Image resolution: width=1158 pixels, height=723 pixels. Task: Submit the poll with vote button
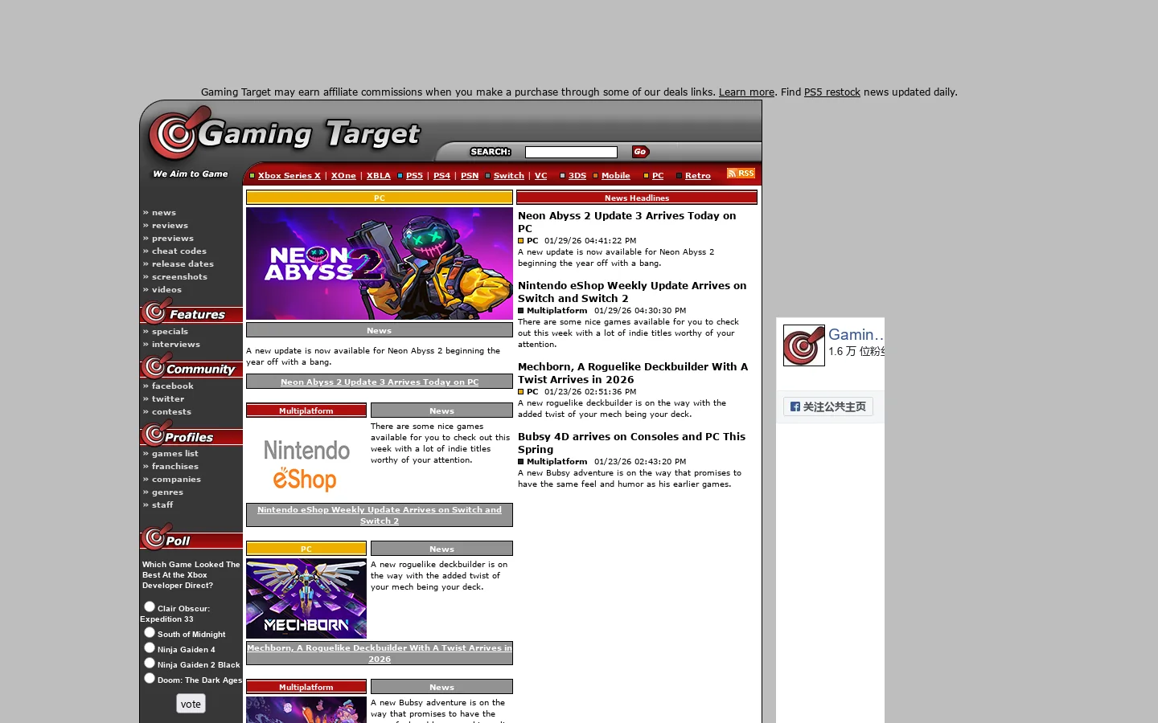click(191, 704)
